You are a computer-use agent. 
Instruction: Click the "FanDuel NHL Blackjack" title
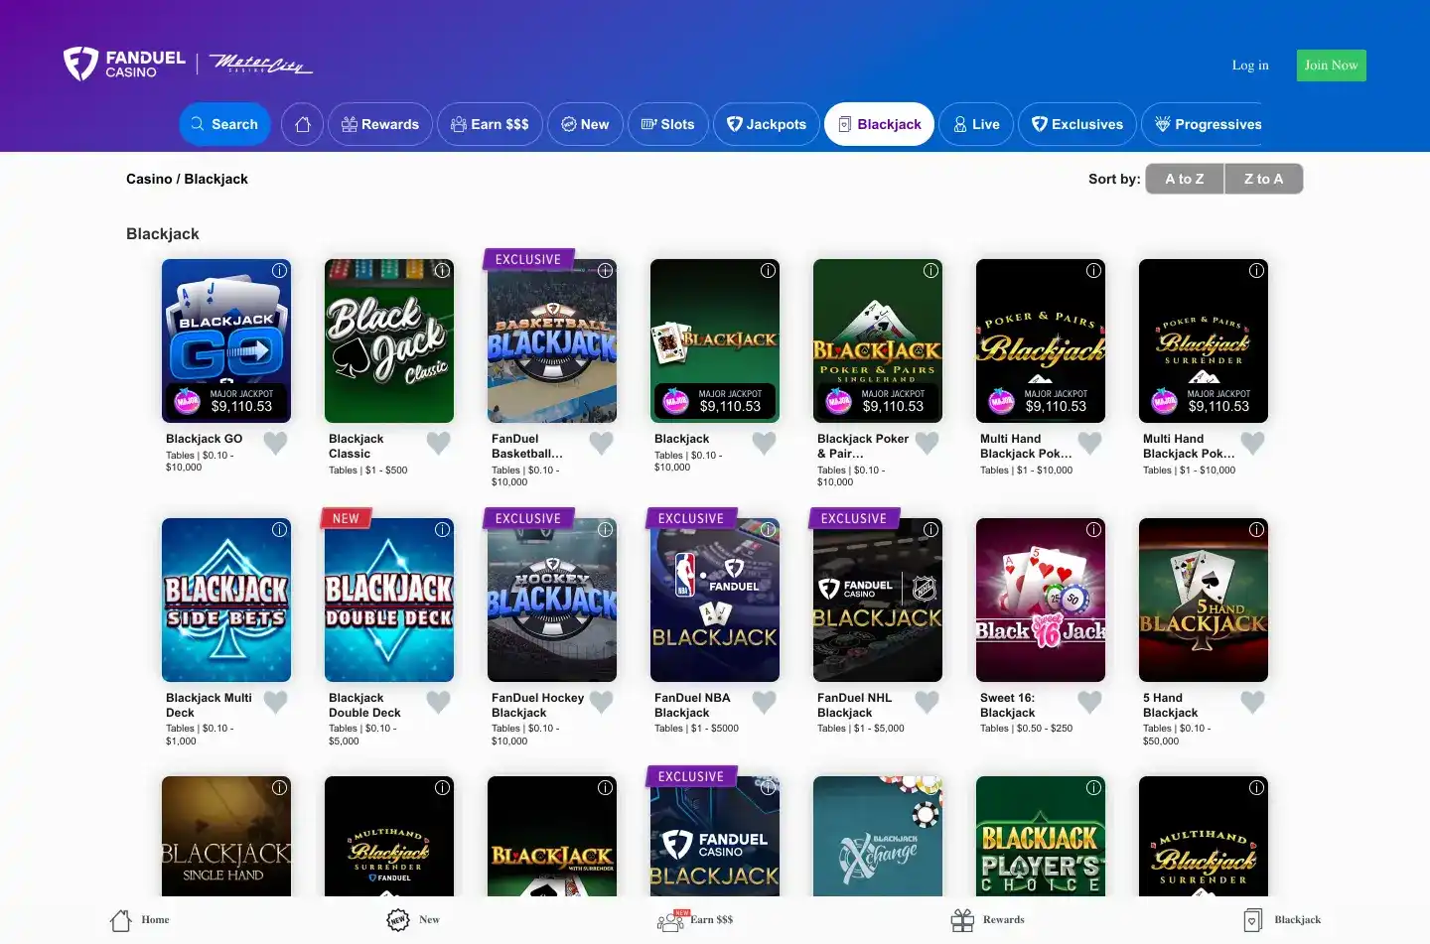click(x=854, y=706)
